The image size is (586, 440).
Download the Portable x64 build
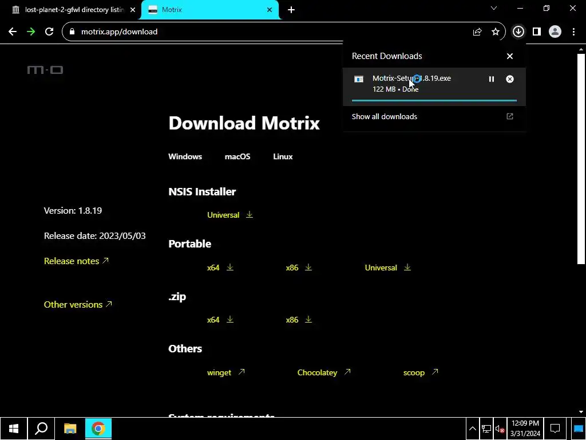pyautogui.click(x=220, y=268)
